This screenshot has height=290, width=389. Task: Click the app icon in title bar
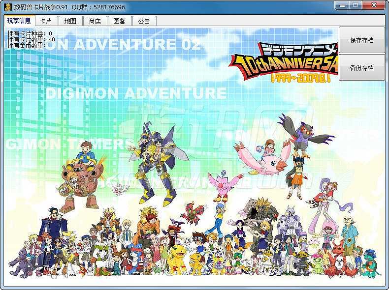point(8,7)
